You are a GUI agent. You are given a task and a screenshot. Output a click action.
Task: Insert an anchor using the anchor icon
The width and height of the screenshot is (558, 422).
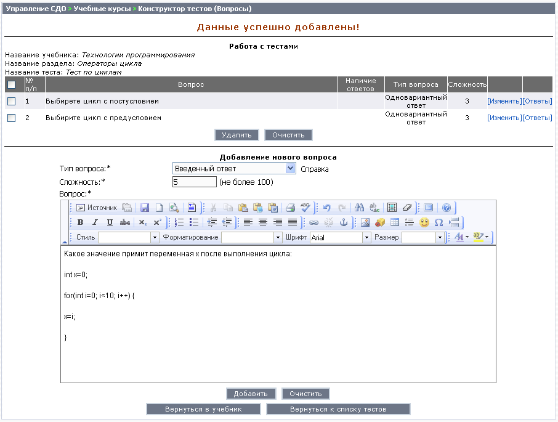[x=344, y=222]
